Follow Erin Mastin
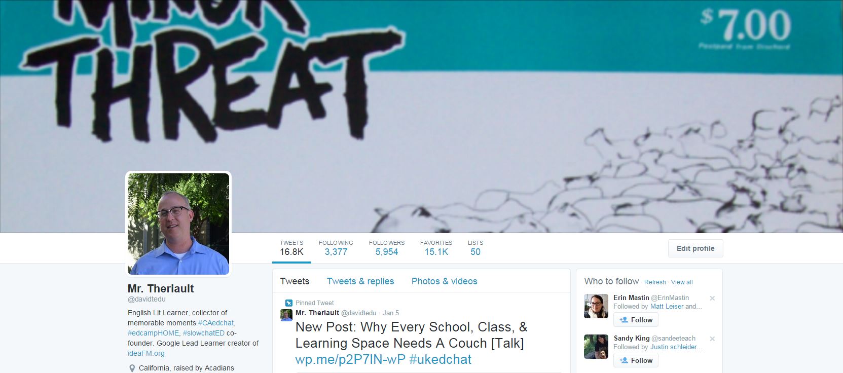 pyautogui.click(x=636, y=320)
